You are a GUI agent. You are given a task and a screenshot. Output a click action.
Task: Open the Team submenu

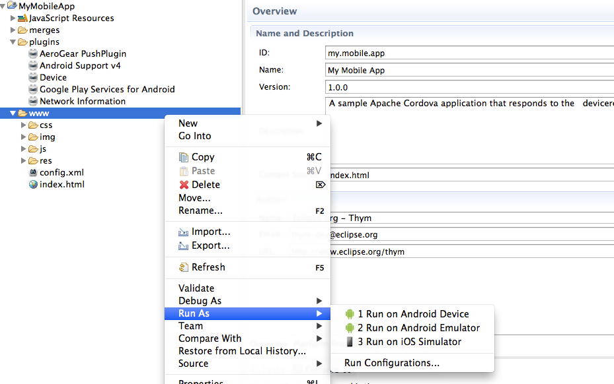(x=247, y=326)
